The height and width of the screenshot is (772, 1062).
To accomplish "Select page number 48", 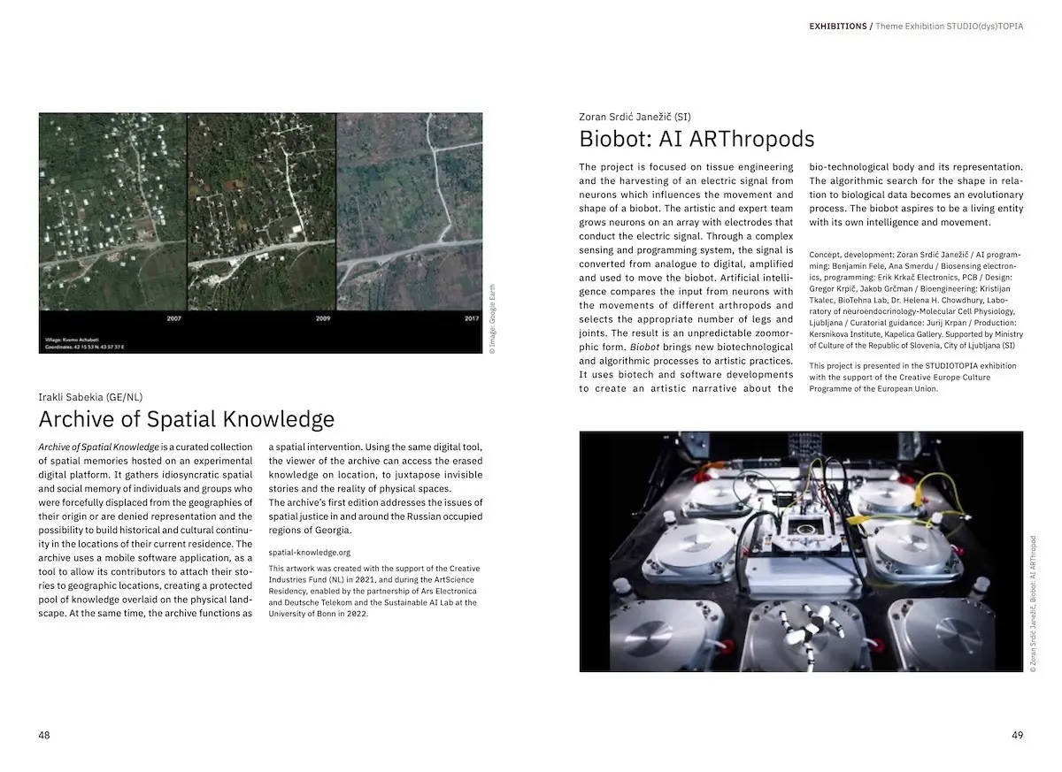I will pyautogui.click(x=44, y=735).
